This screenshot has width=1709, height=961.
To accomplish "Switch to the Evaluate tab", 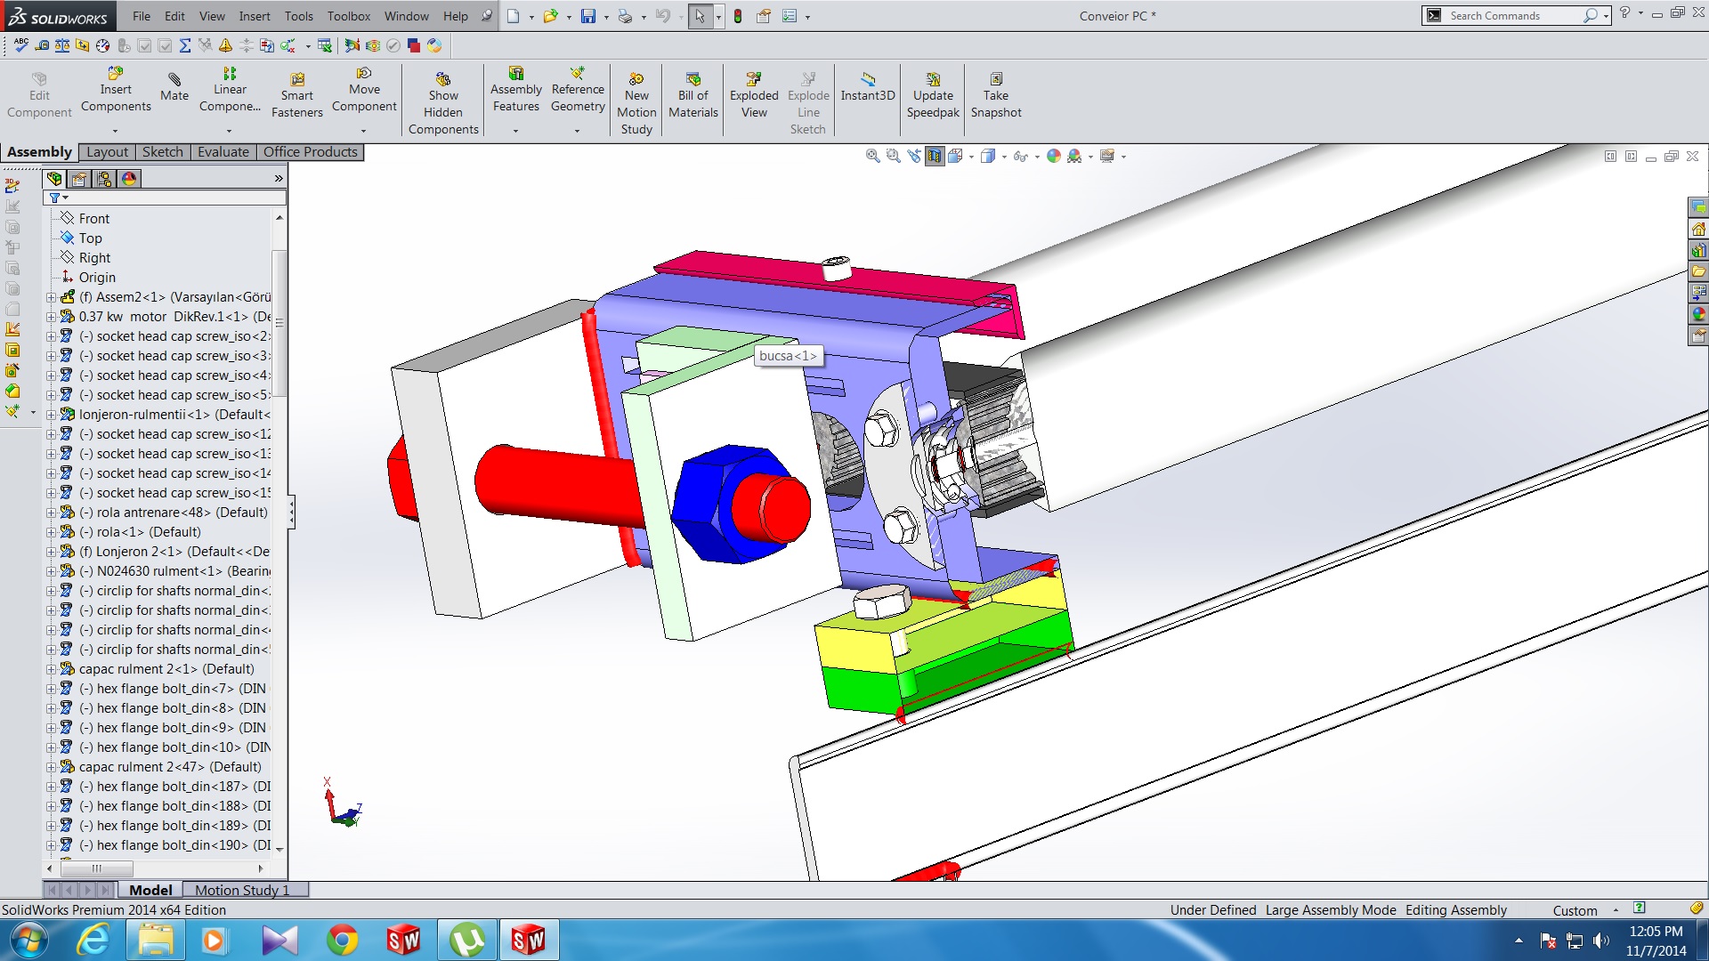I will pos(223,152).
